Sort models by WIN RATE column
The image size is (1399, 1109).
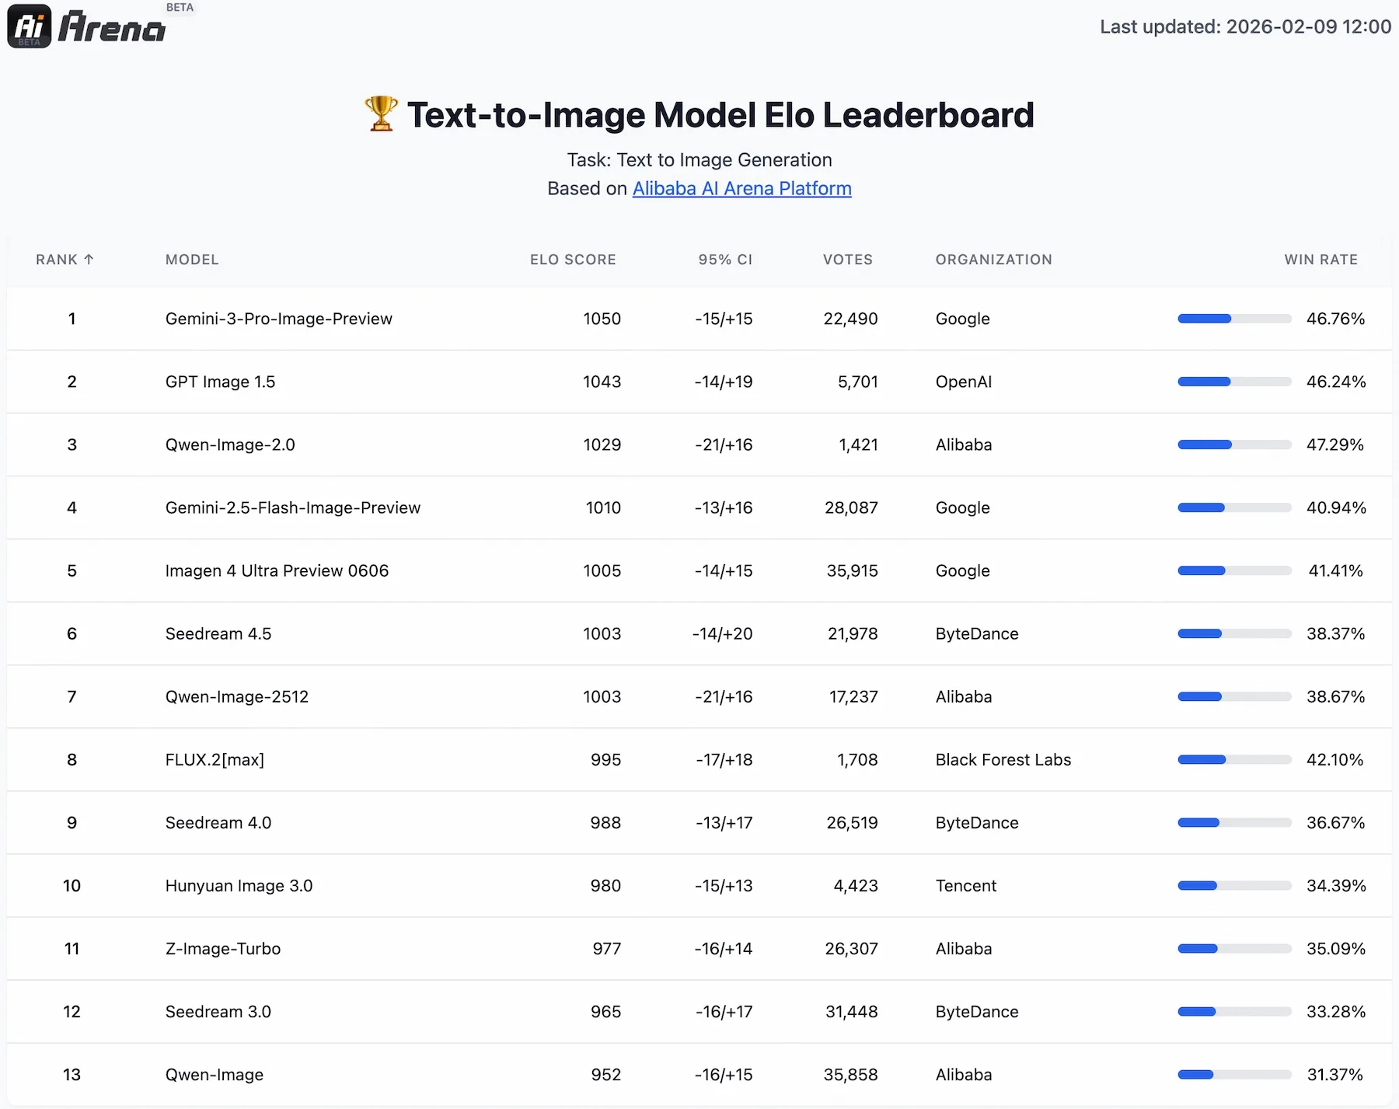(x=1321, y=259)
